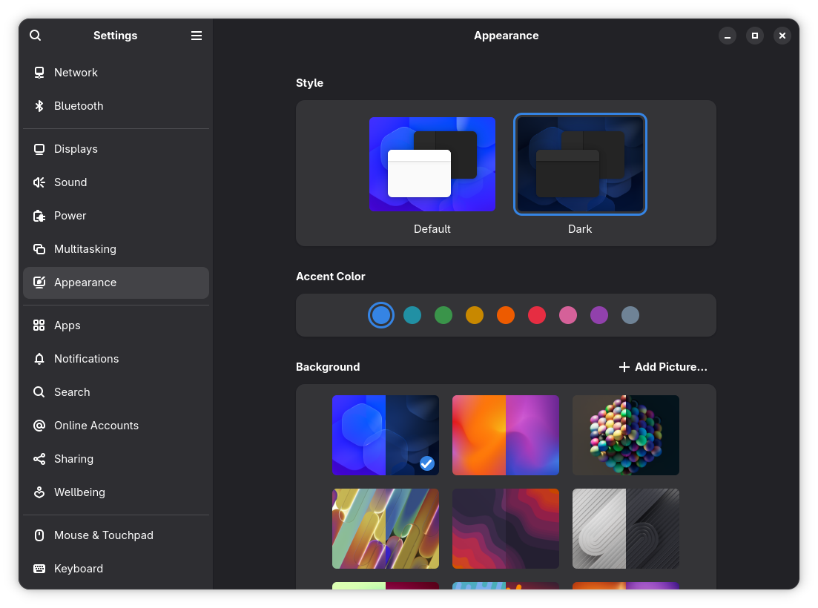
Task: Open the Multitasking panel
Action: (x=116, y=249)
